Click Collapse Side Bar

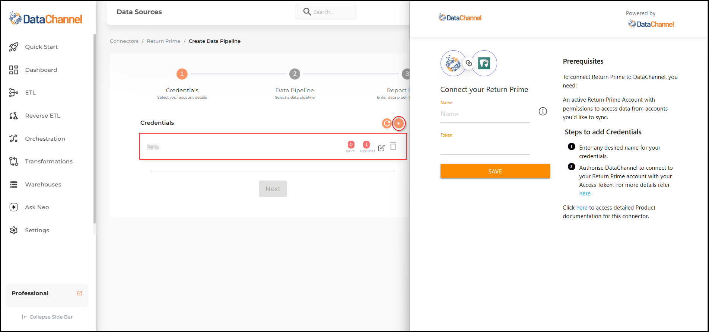[47, 317]
